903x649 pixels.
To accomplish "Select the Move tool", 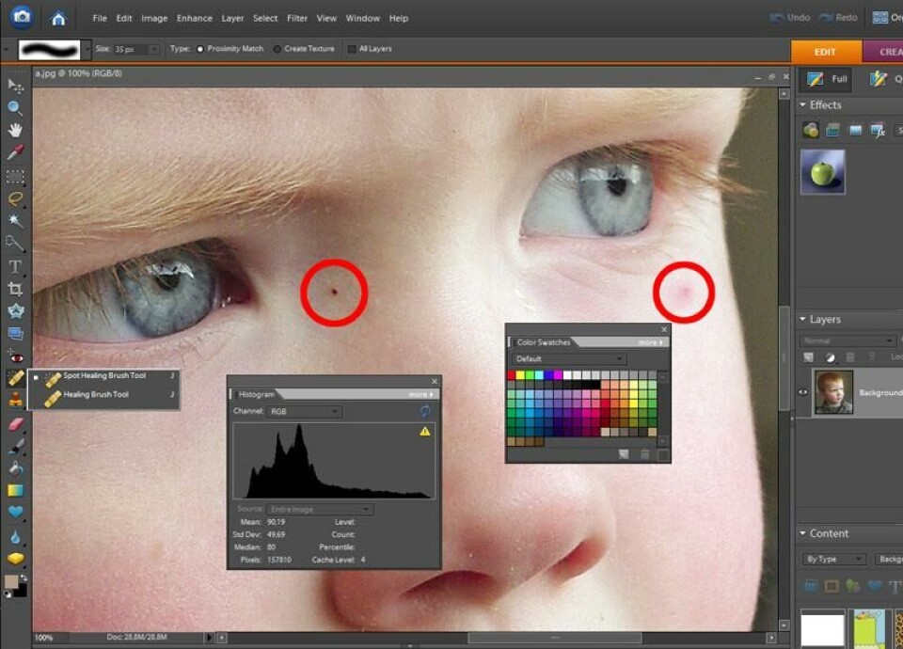I will (16, 87).
